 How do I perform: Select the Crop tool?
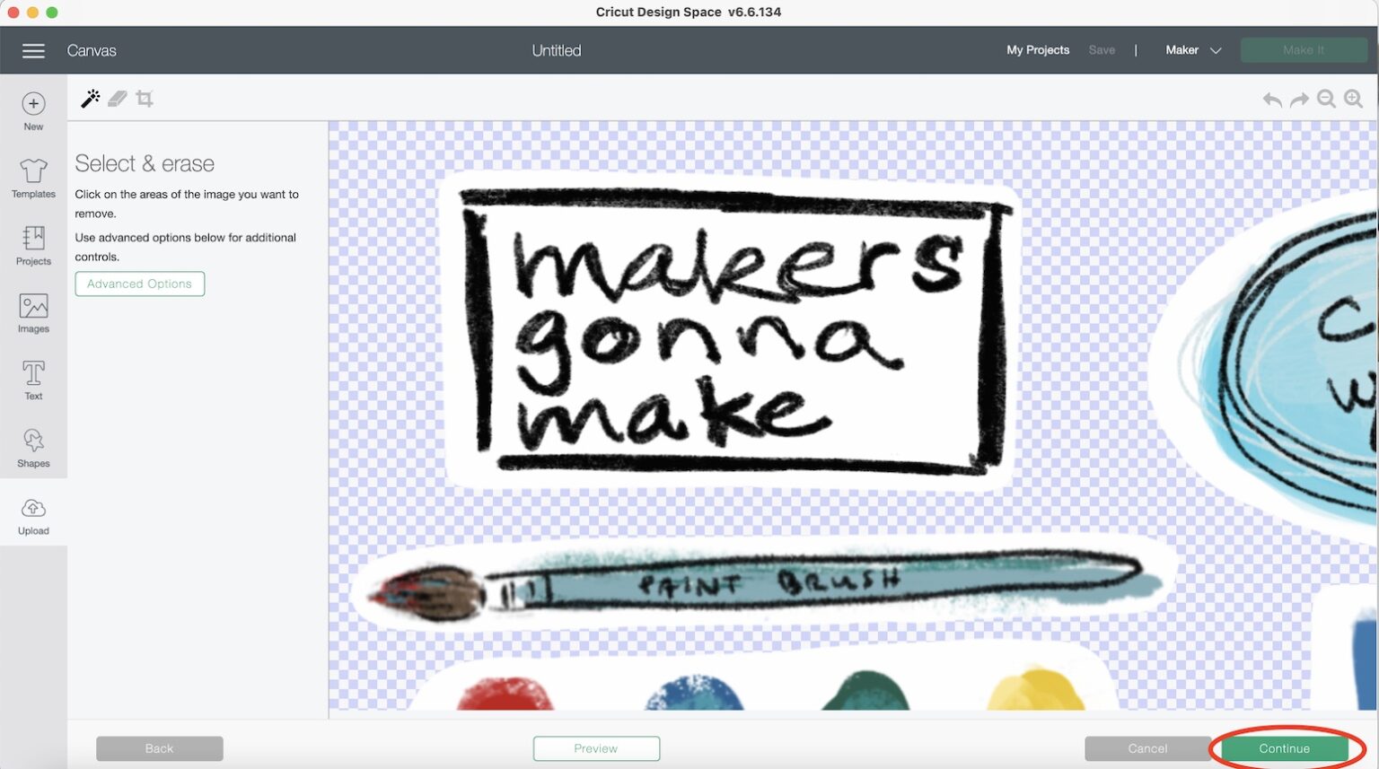pos(145,98)
